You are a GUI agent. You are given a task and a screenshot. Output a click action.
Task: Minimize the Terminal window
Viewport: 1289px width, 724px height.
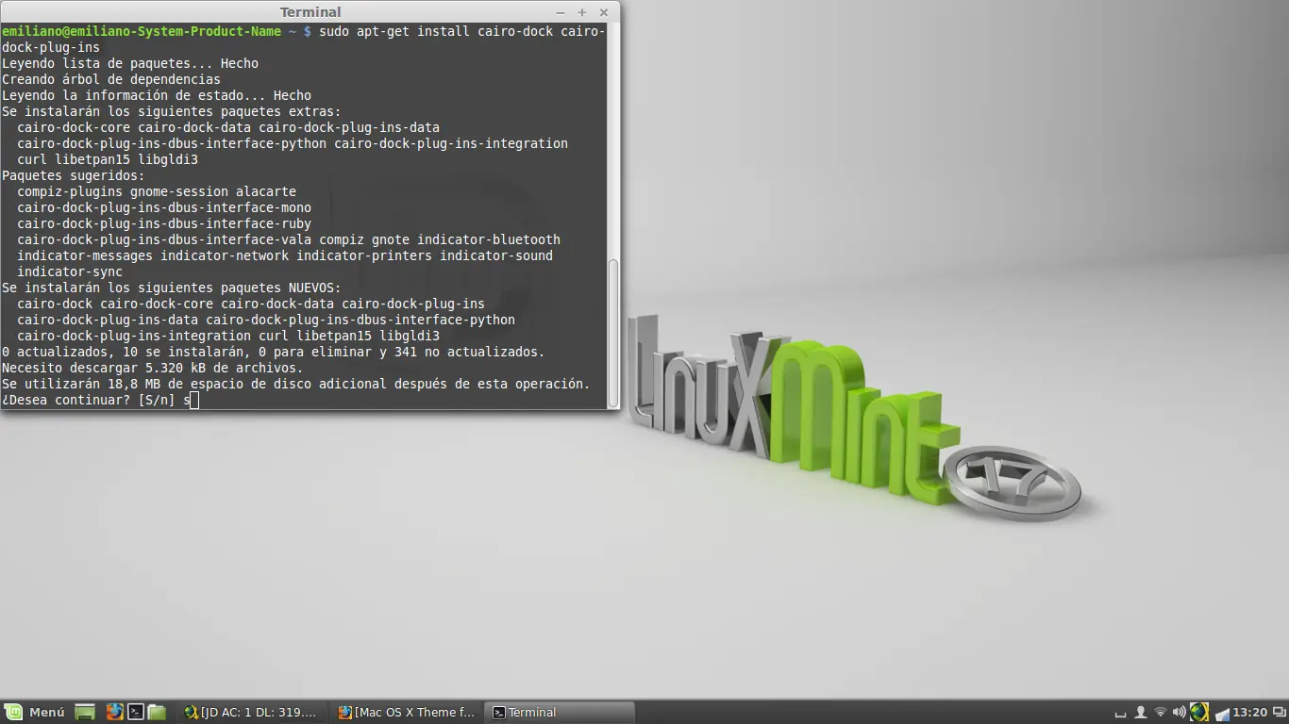click(561, 12)
